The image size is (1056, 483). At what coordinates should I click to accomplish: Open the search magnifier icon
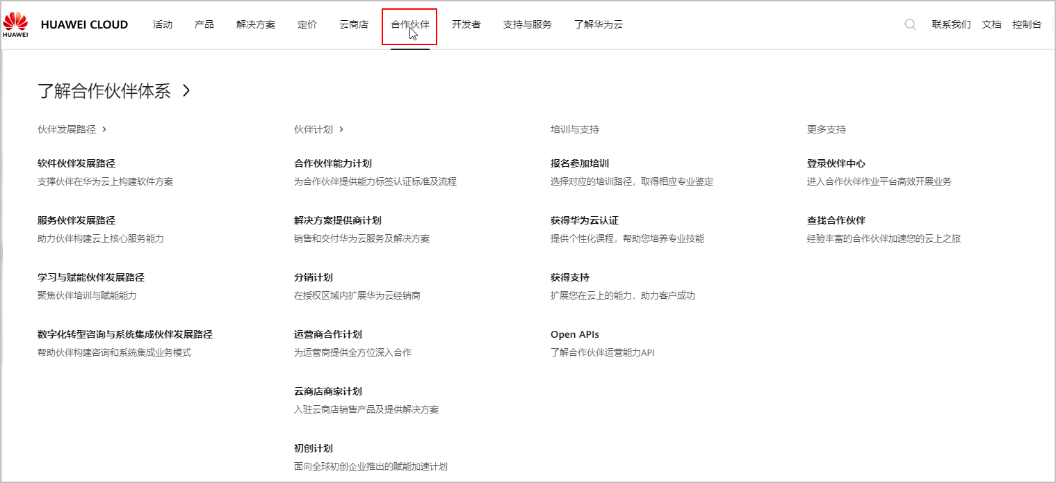(910, 24)
